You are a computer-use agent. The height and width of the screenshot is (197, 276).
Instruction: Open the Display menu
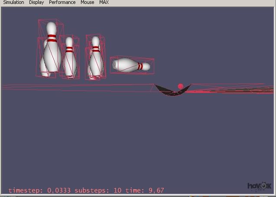point(36,2)
